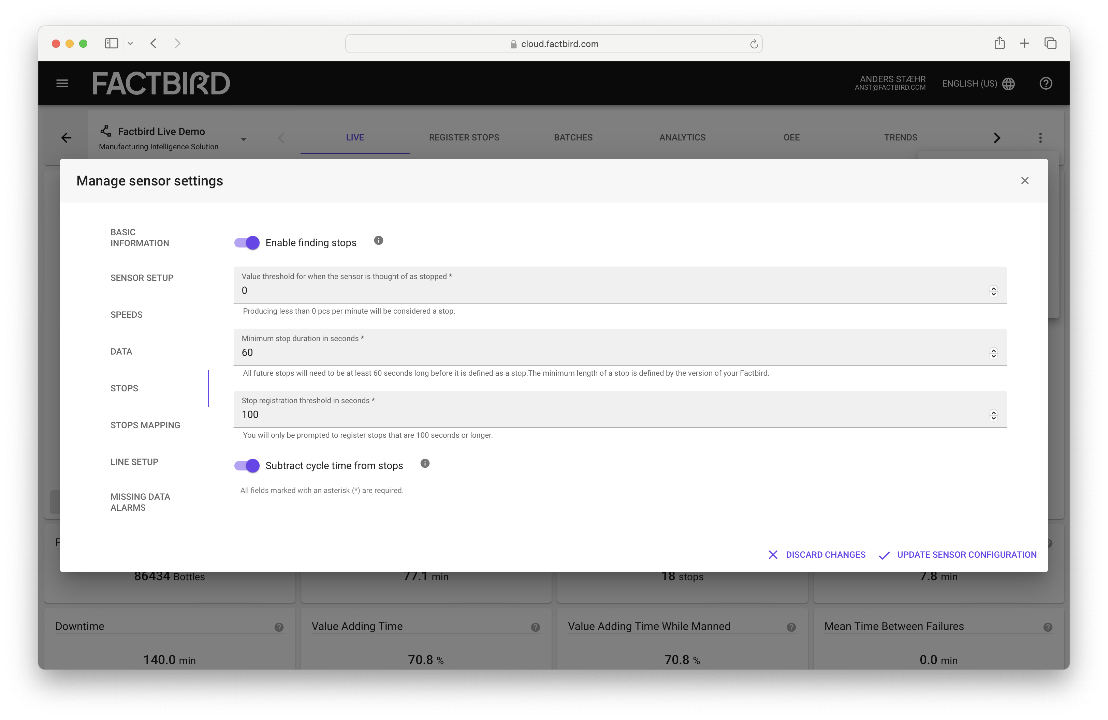The image size is (1108, 720).
Task: Expand the browser sidebar dropdown chevron
Action: (x=130, y=44)
